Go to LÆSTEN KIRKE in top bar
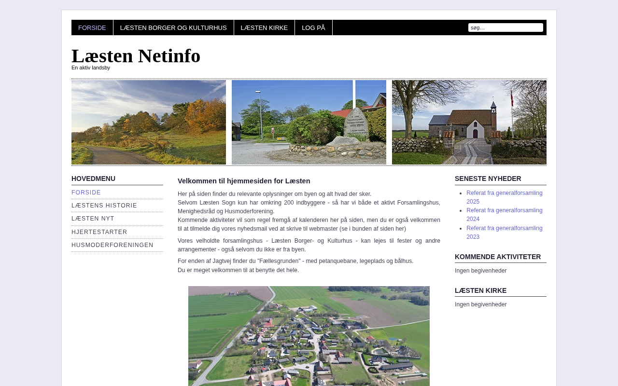 (x=264, y=28)
